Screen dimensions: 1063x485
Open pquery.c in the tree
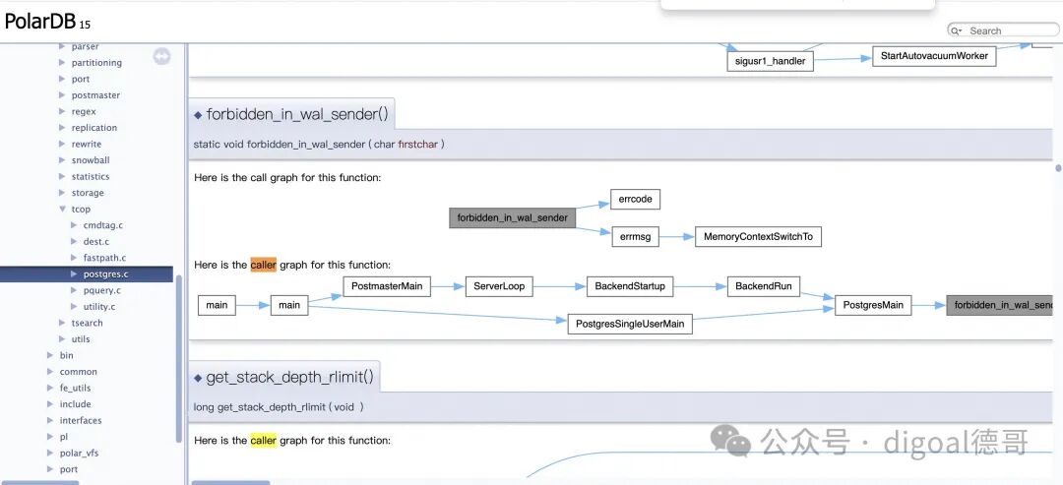(x=101, y=290)
